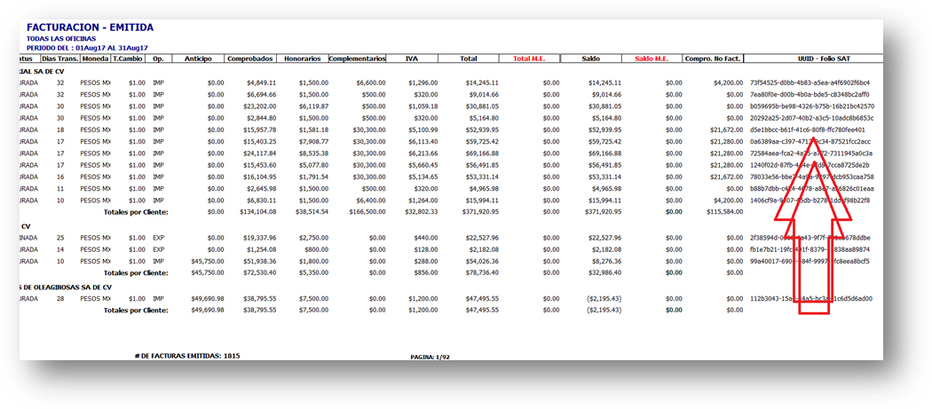The image size is (932, 409).
Task: Select the Complementarios value $6,600.00
Action: coord(371,83)
